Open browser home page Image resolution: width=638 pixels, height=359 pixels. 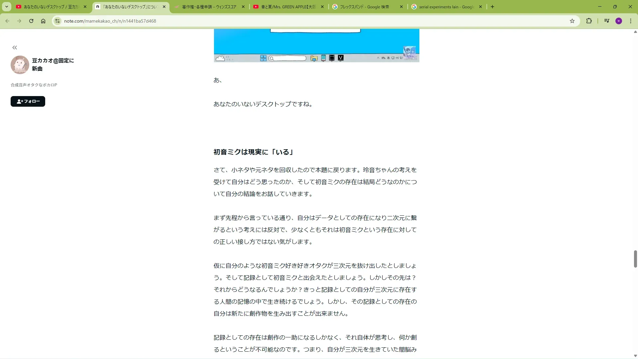[x=43, y=21]
